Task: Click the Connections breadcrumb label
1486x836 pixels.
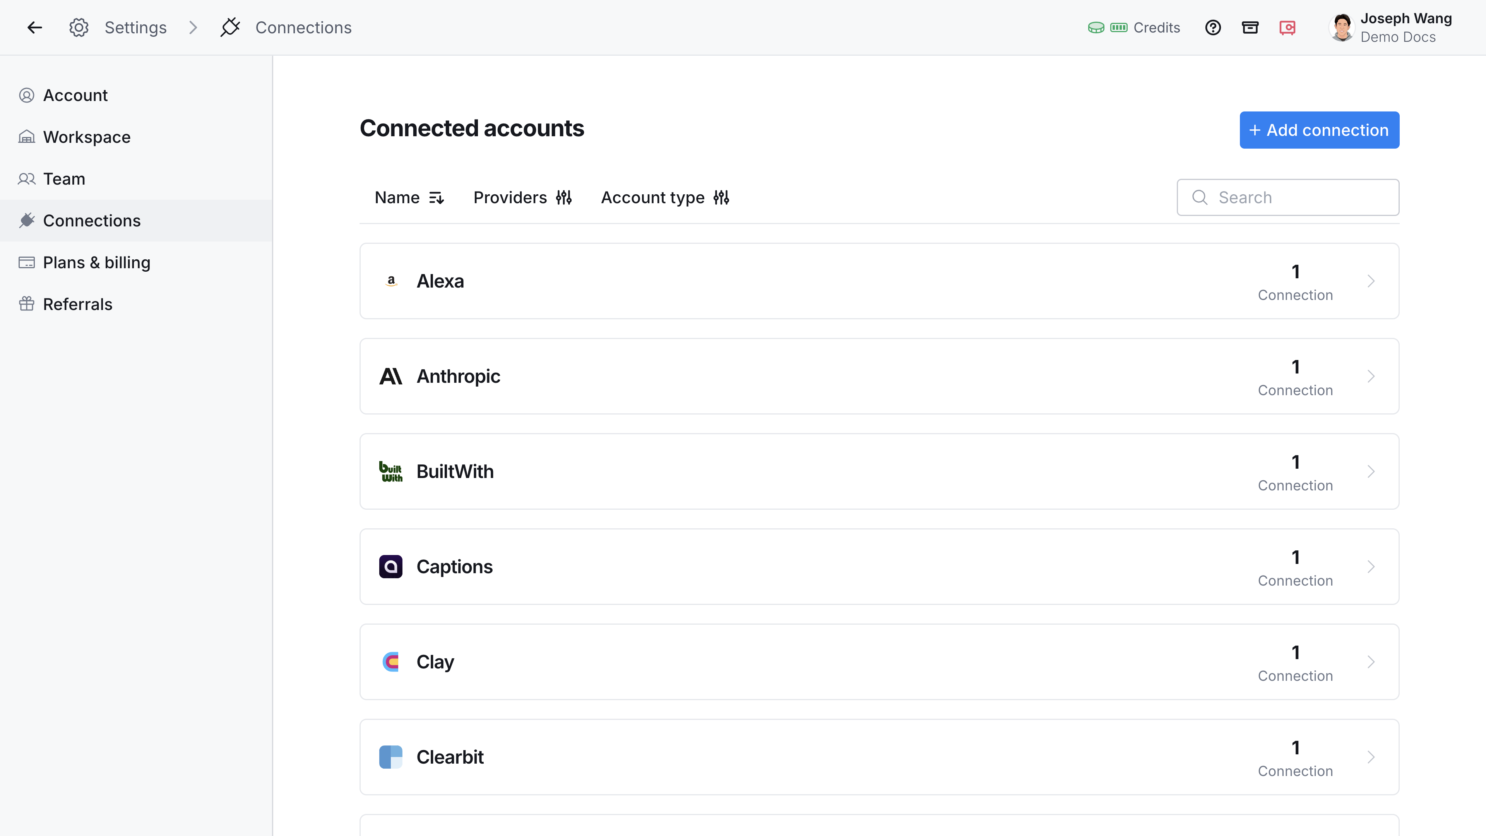Action: (303, 27)
